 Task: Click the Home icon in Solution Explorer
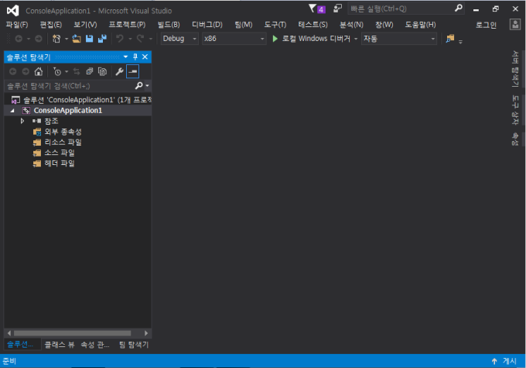click(x=39, y=71)
